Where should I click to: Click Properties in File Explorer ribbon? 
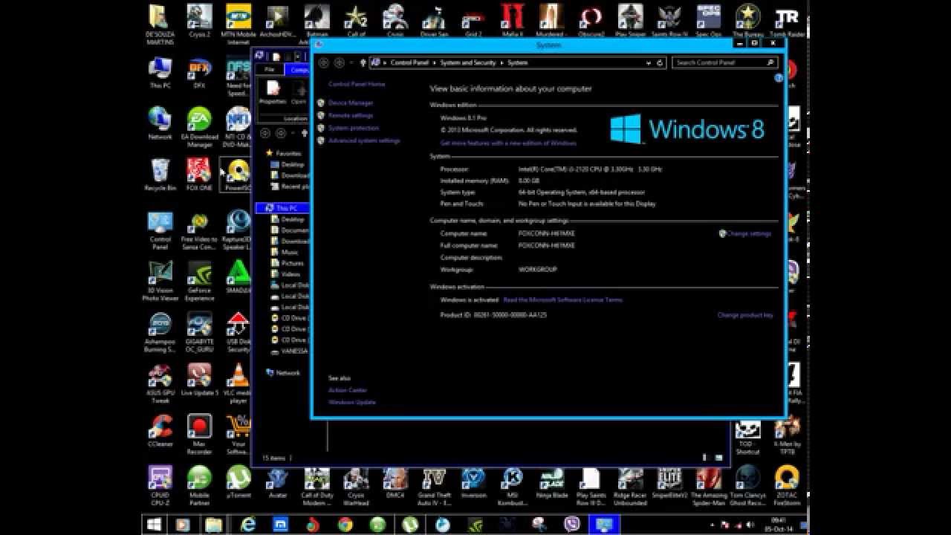click(x=273, y=94)
